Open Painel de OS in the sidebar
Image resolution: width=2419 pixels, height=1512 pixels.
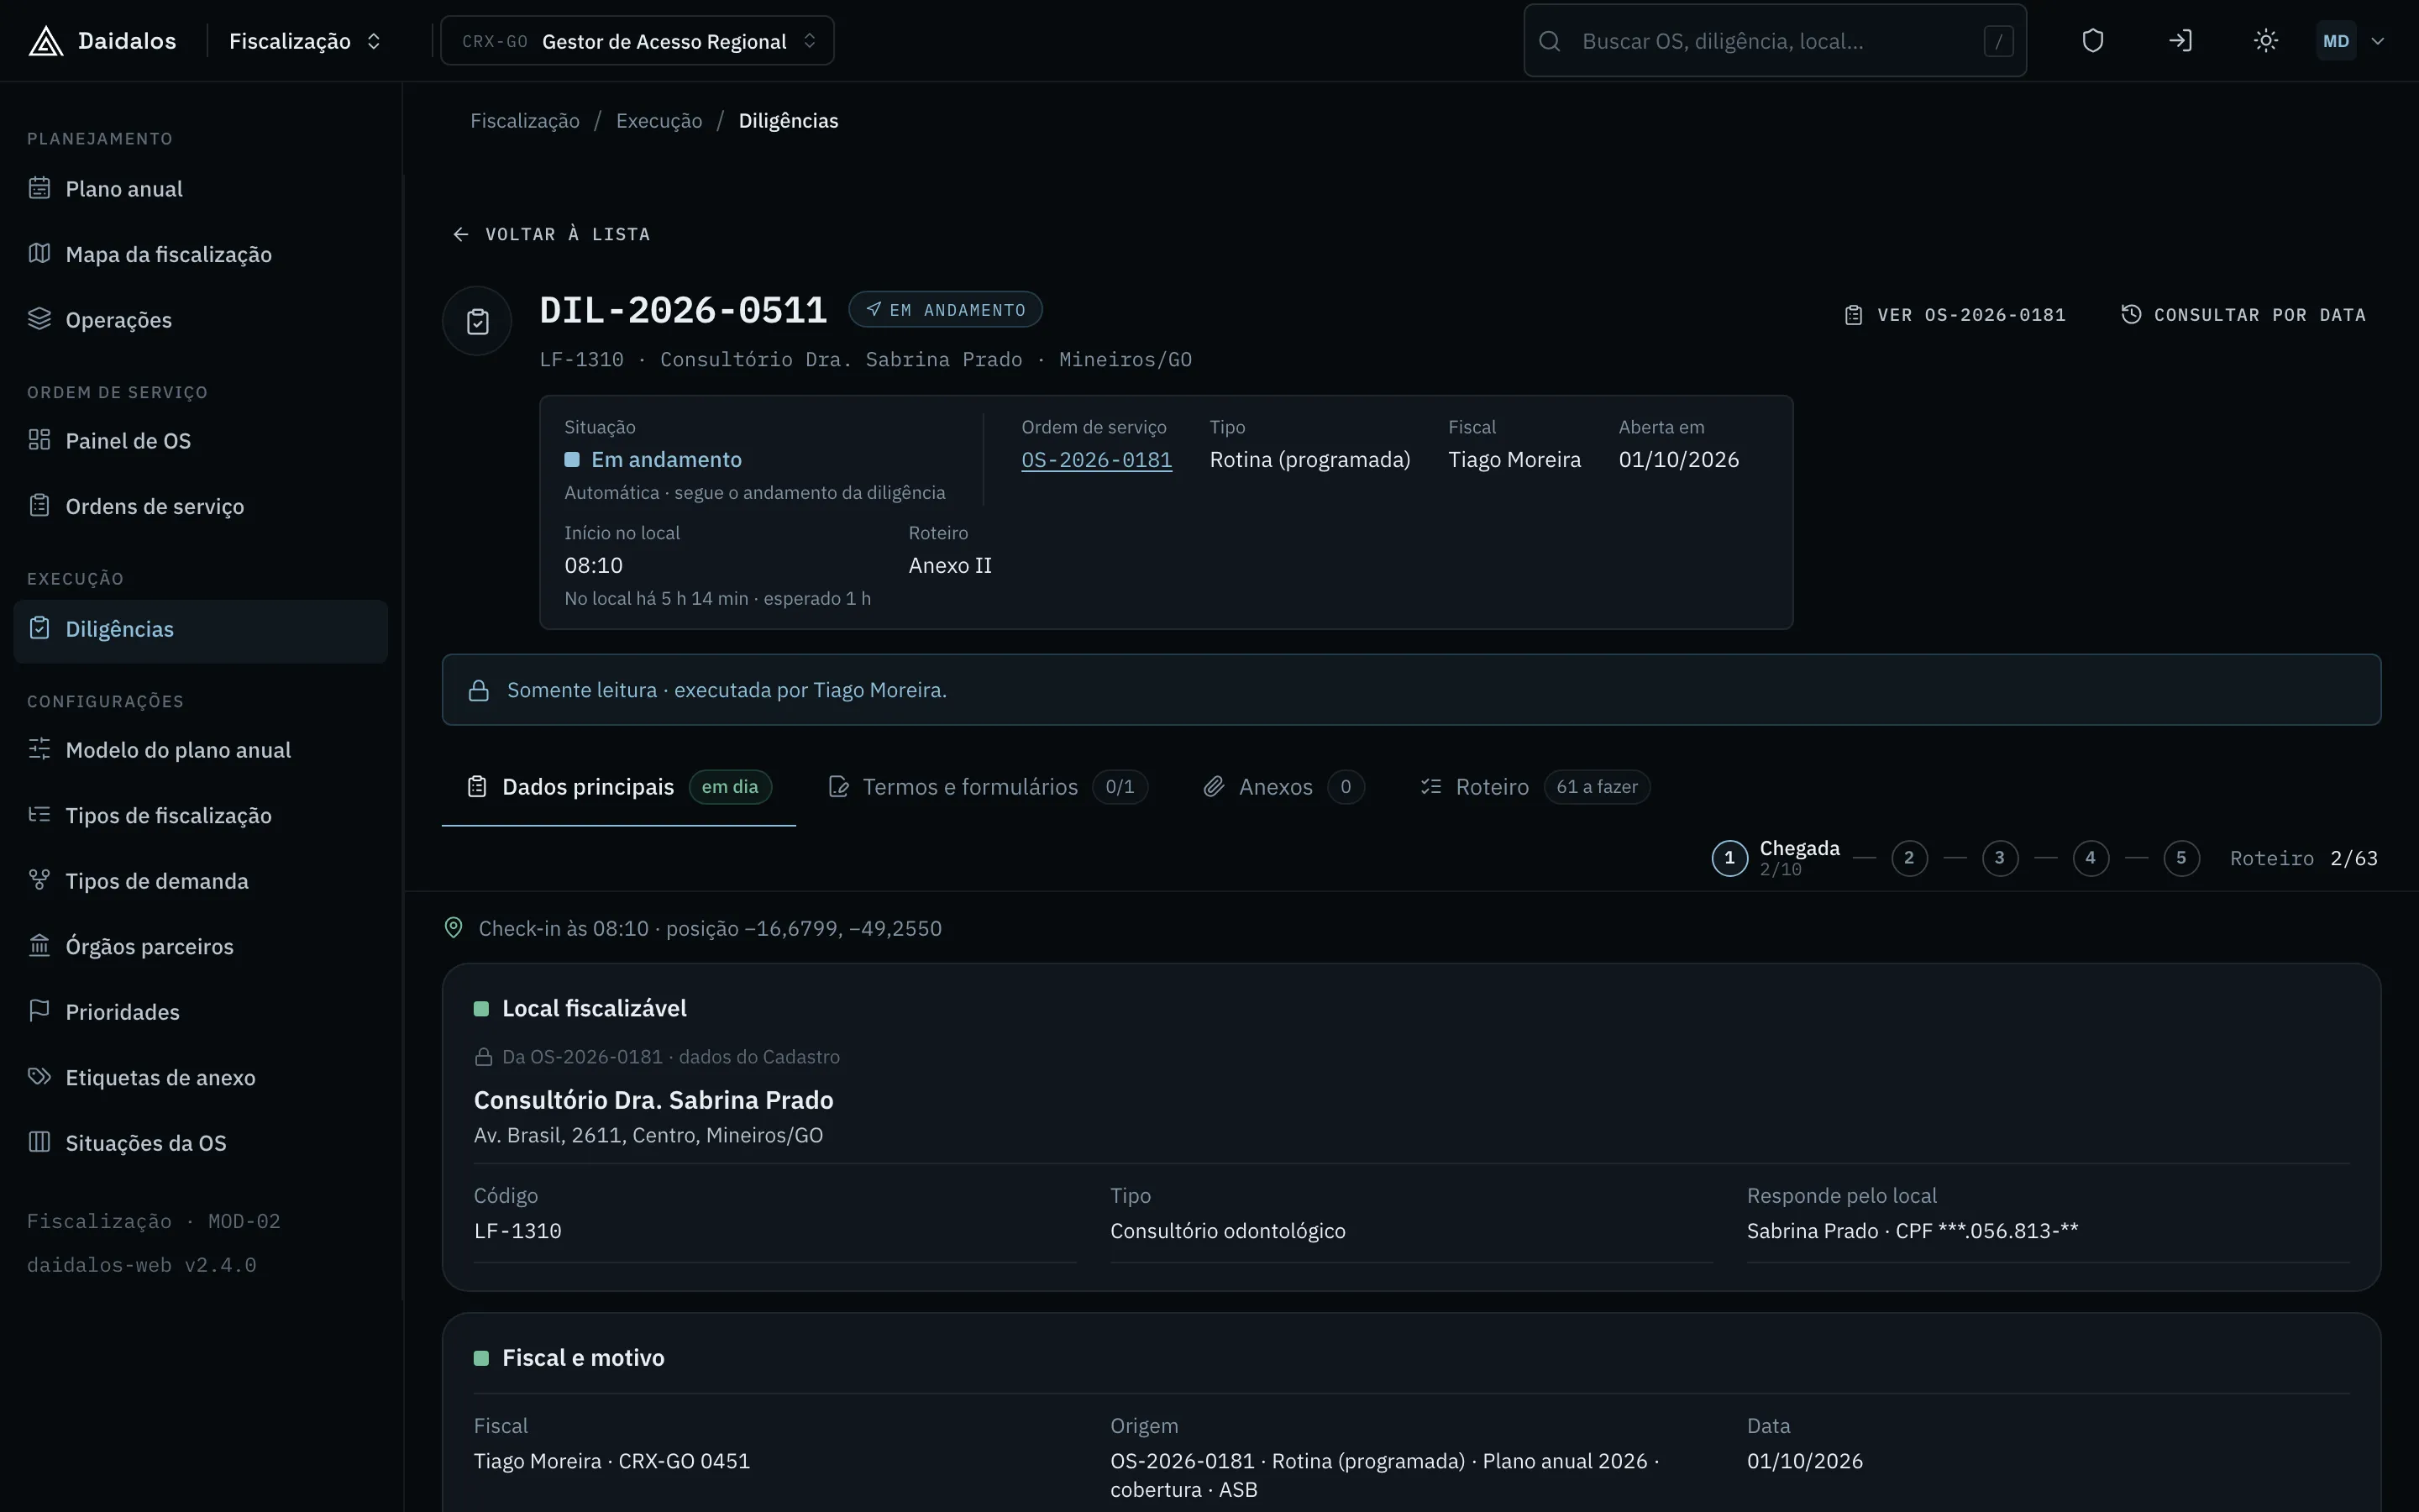pyautogui.click(x=200, y=441)
